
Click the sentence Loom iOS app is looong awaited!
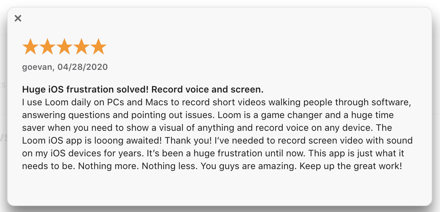click(92, 141)
